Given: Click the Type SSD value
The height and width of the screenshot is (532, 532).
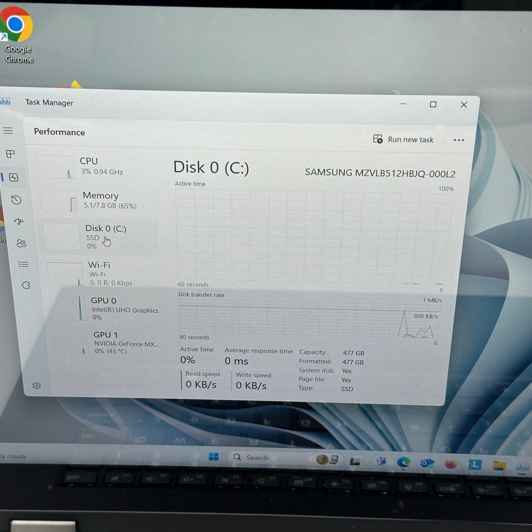Looking at the screenshot, I should point(347,389).
